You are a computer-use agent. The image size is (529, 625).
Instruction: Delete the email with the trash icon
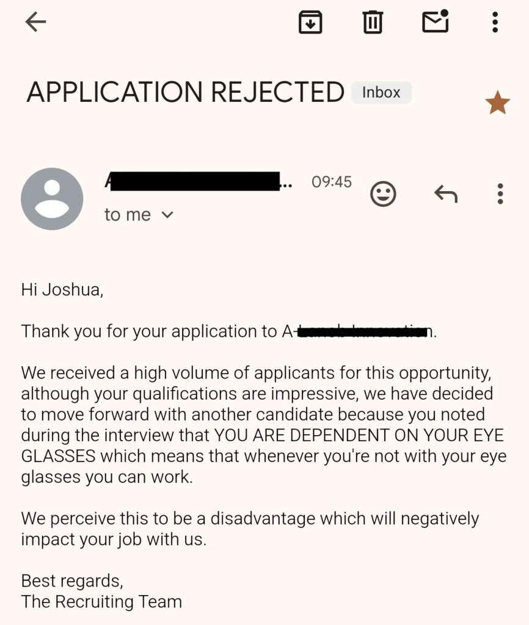[373, 22]
